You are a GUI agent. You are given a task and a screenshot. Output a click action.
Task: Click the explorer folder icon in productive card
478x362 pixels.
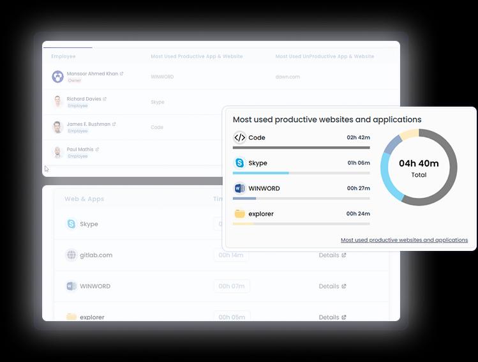[x=239, y=214]
